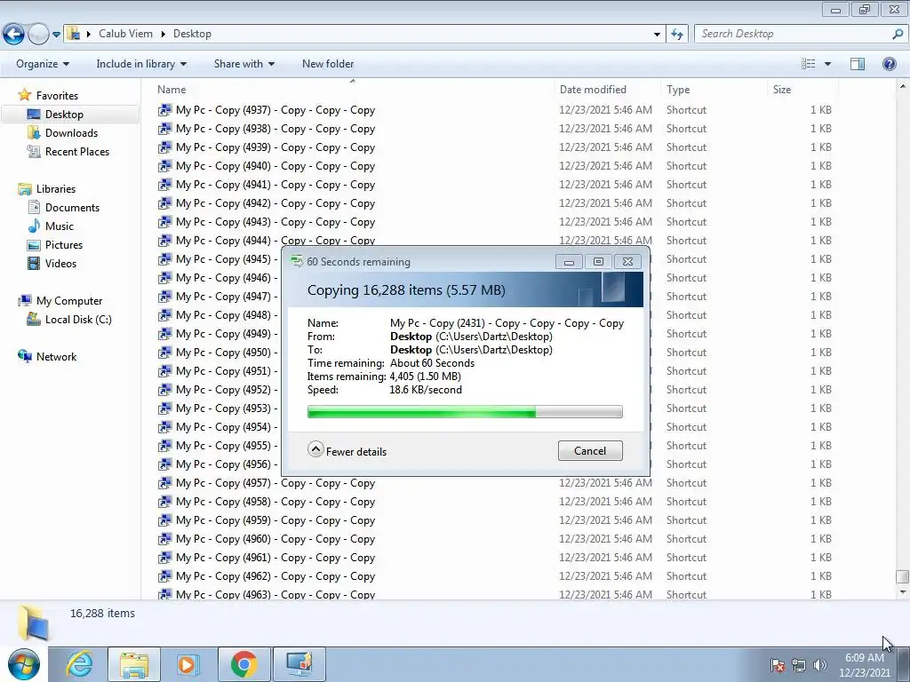
Task: Click the vertical scrollbar thumb
Action: (902, 577)
